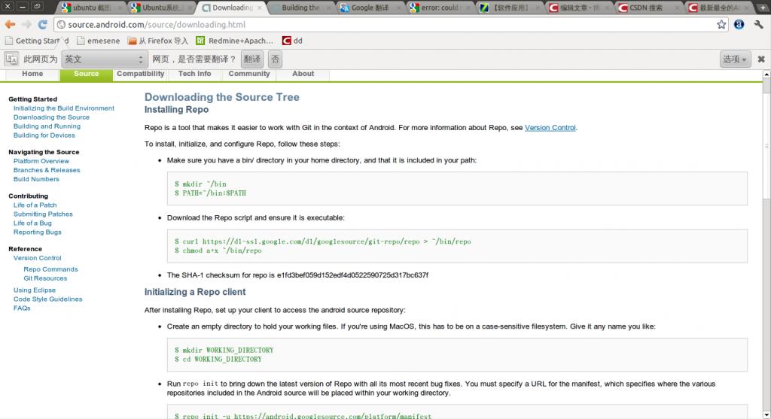Open the dd bookmark

tap(292, 41)
